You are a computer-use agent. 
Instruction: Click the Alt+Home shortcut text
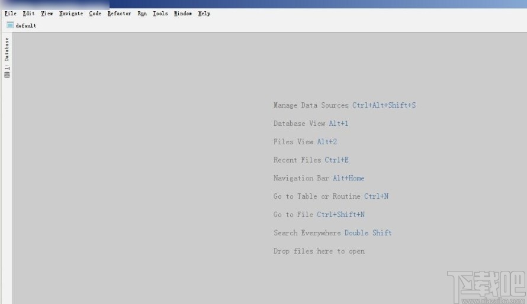(x=349, y=178)
